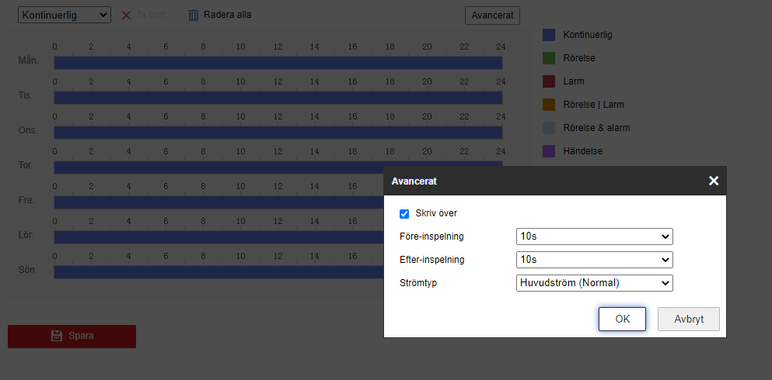Open the Efter-inspelning dropdown
Image resolution: width=772 pixels, height=380 pixels.
tap(594, 260)
